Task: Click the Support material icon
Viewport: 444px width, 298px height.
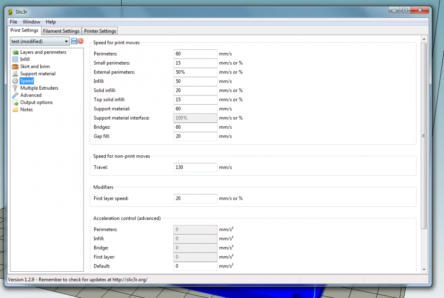Action: (15, 74)
